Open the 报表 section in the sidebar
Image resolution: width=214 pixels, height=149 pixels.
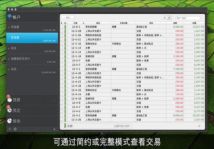32,121
